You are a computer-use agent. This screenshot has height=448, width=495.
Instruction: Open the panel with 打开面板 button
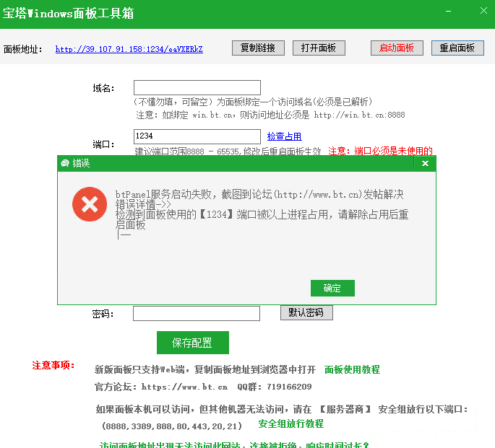point(319,48)
